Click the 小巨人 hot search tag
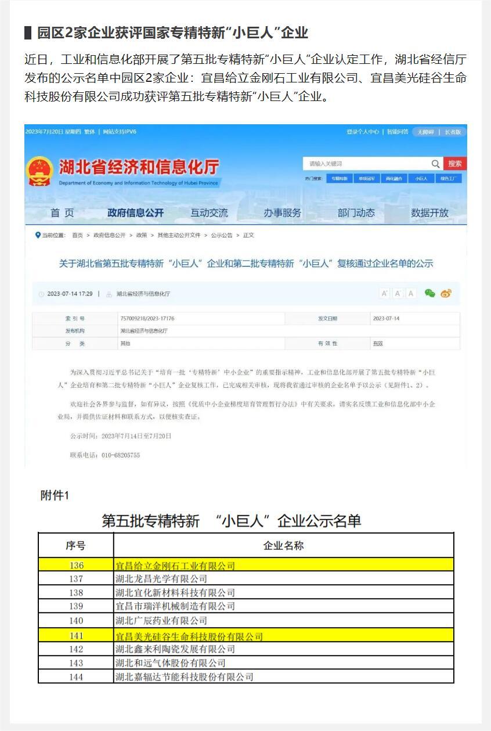The height and width of the screenshot is (731, 491). 421,179
